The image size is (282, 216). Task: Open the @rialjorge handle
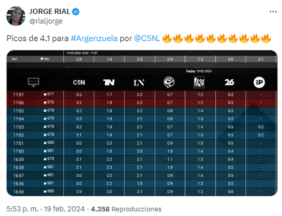click(x=46, y=21)
